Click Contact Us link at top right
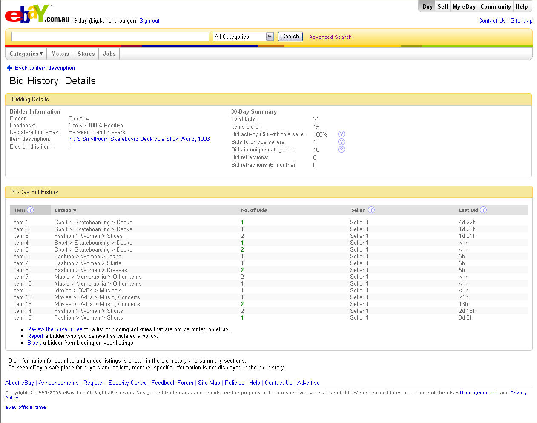The height and width of the screenshot is (423, 537). [x=492, y=20]
